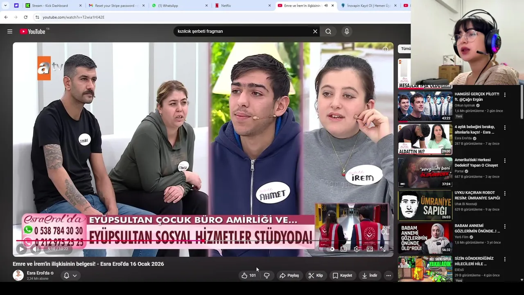Open Orkun Işıtmak channel link
524x295 pixels.
[465, 105]
